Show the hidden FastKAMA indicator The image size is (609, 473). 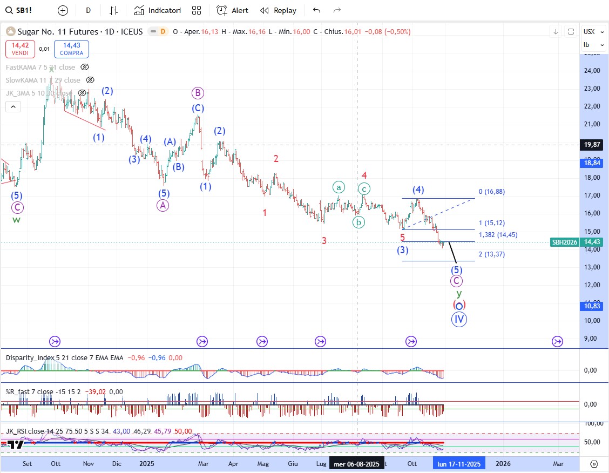click(x=84, y=67)
